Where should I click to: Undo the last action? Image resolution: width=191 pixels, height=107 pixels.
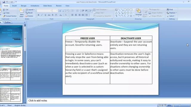click(x=7, y=2)
